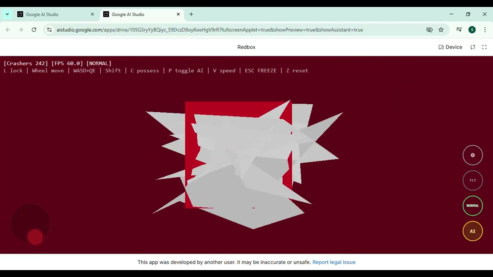Toggle the AI button

pos(473,231)
